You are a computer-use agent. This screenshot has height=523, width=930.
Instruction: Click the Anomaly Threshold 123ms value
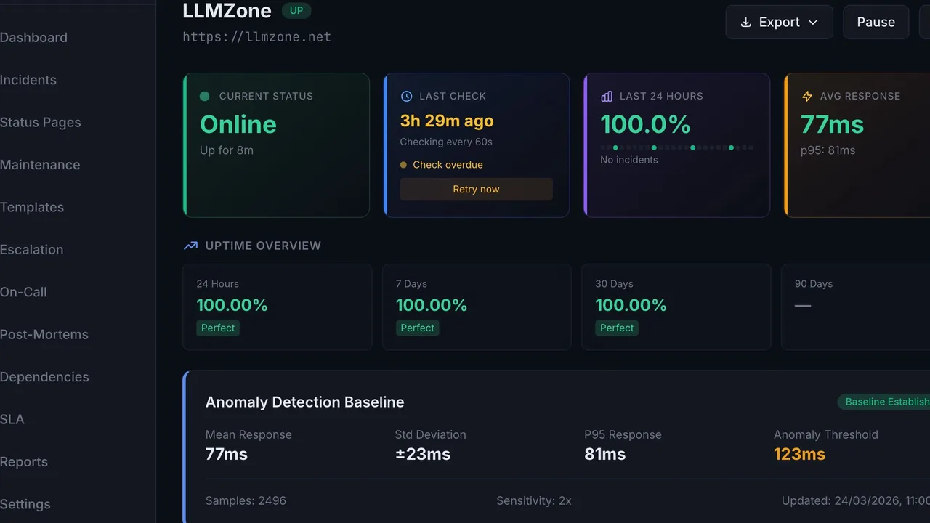pos(799,455)
